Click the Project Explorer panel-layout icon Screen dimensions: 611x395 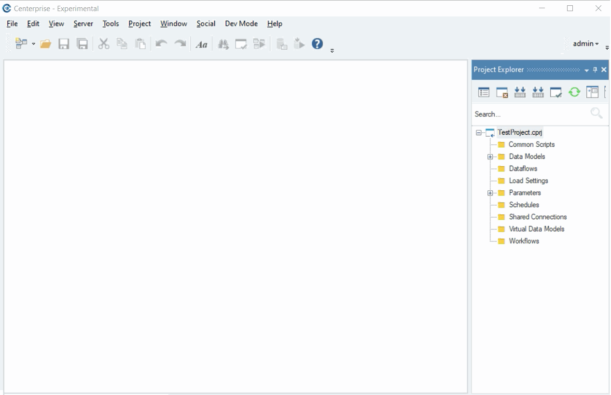click(592, 92)
